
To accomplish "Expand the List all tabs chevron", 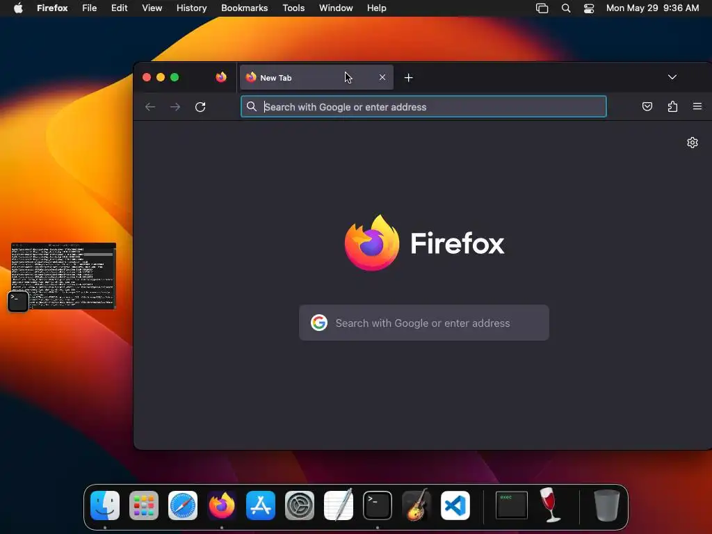I will 672,77.
